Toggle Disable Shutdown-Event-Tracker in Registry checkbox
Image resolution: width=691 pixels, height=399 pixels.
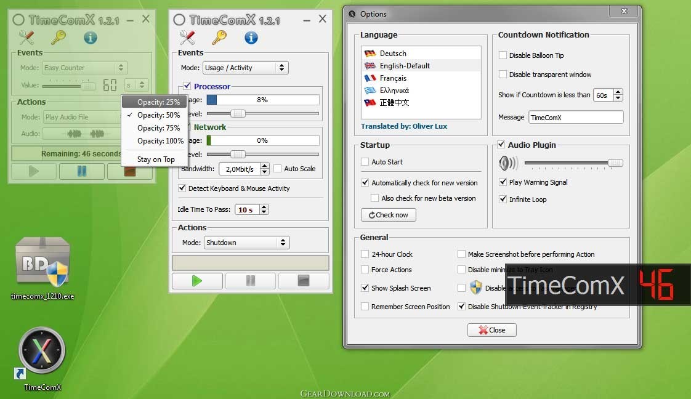[x=461, y=307]
